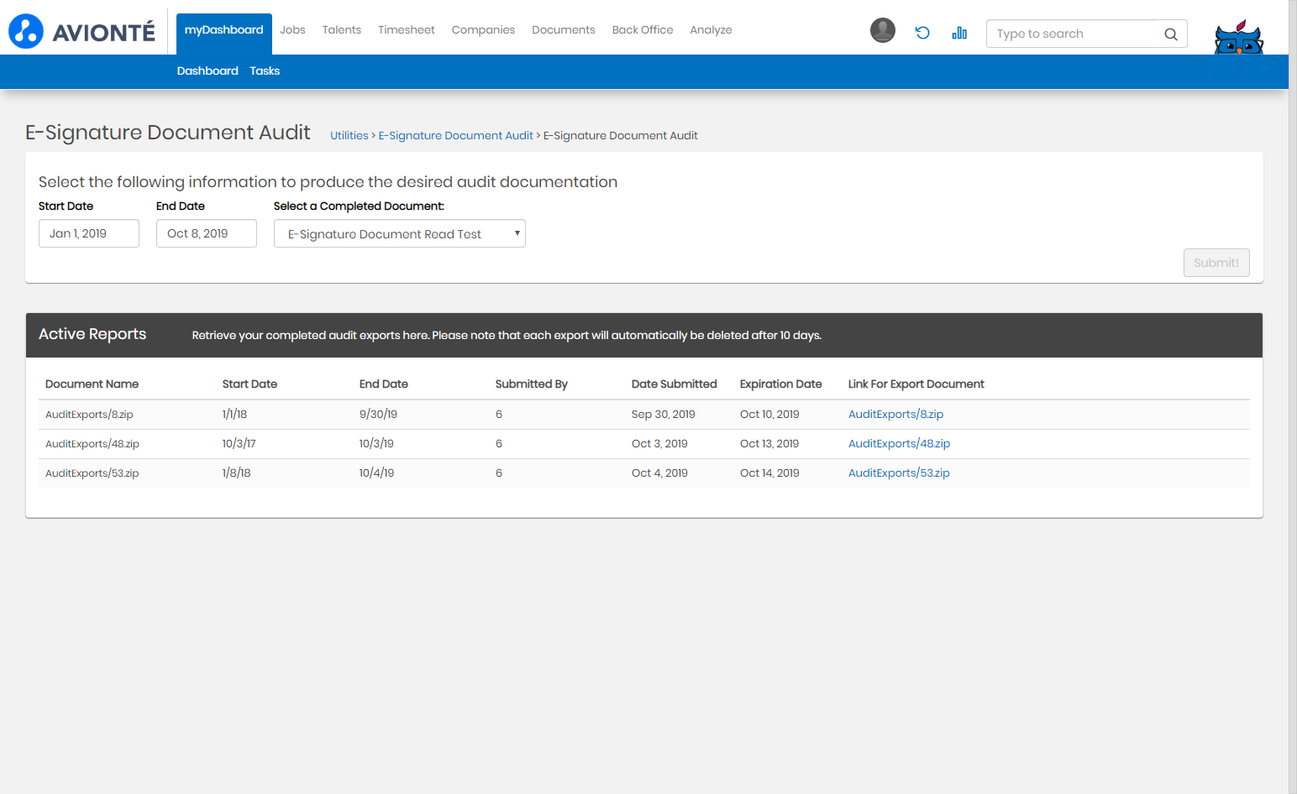Image resolution: width=1297 pixels, height=794 pixels.
Task: Click the owl mascot icon
Action: pyautogui.click(x=1239, y=37)
